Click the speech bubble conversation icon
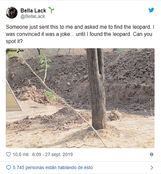 pyautogui.click(x=9, y=167)
